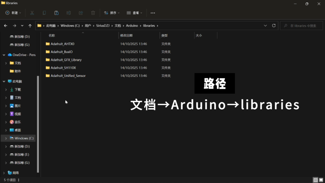
Task: Click the Paste clipboard icon
Action: [56, 13]
